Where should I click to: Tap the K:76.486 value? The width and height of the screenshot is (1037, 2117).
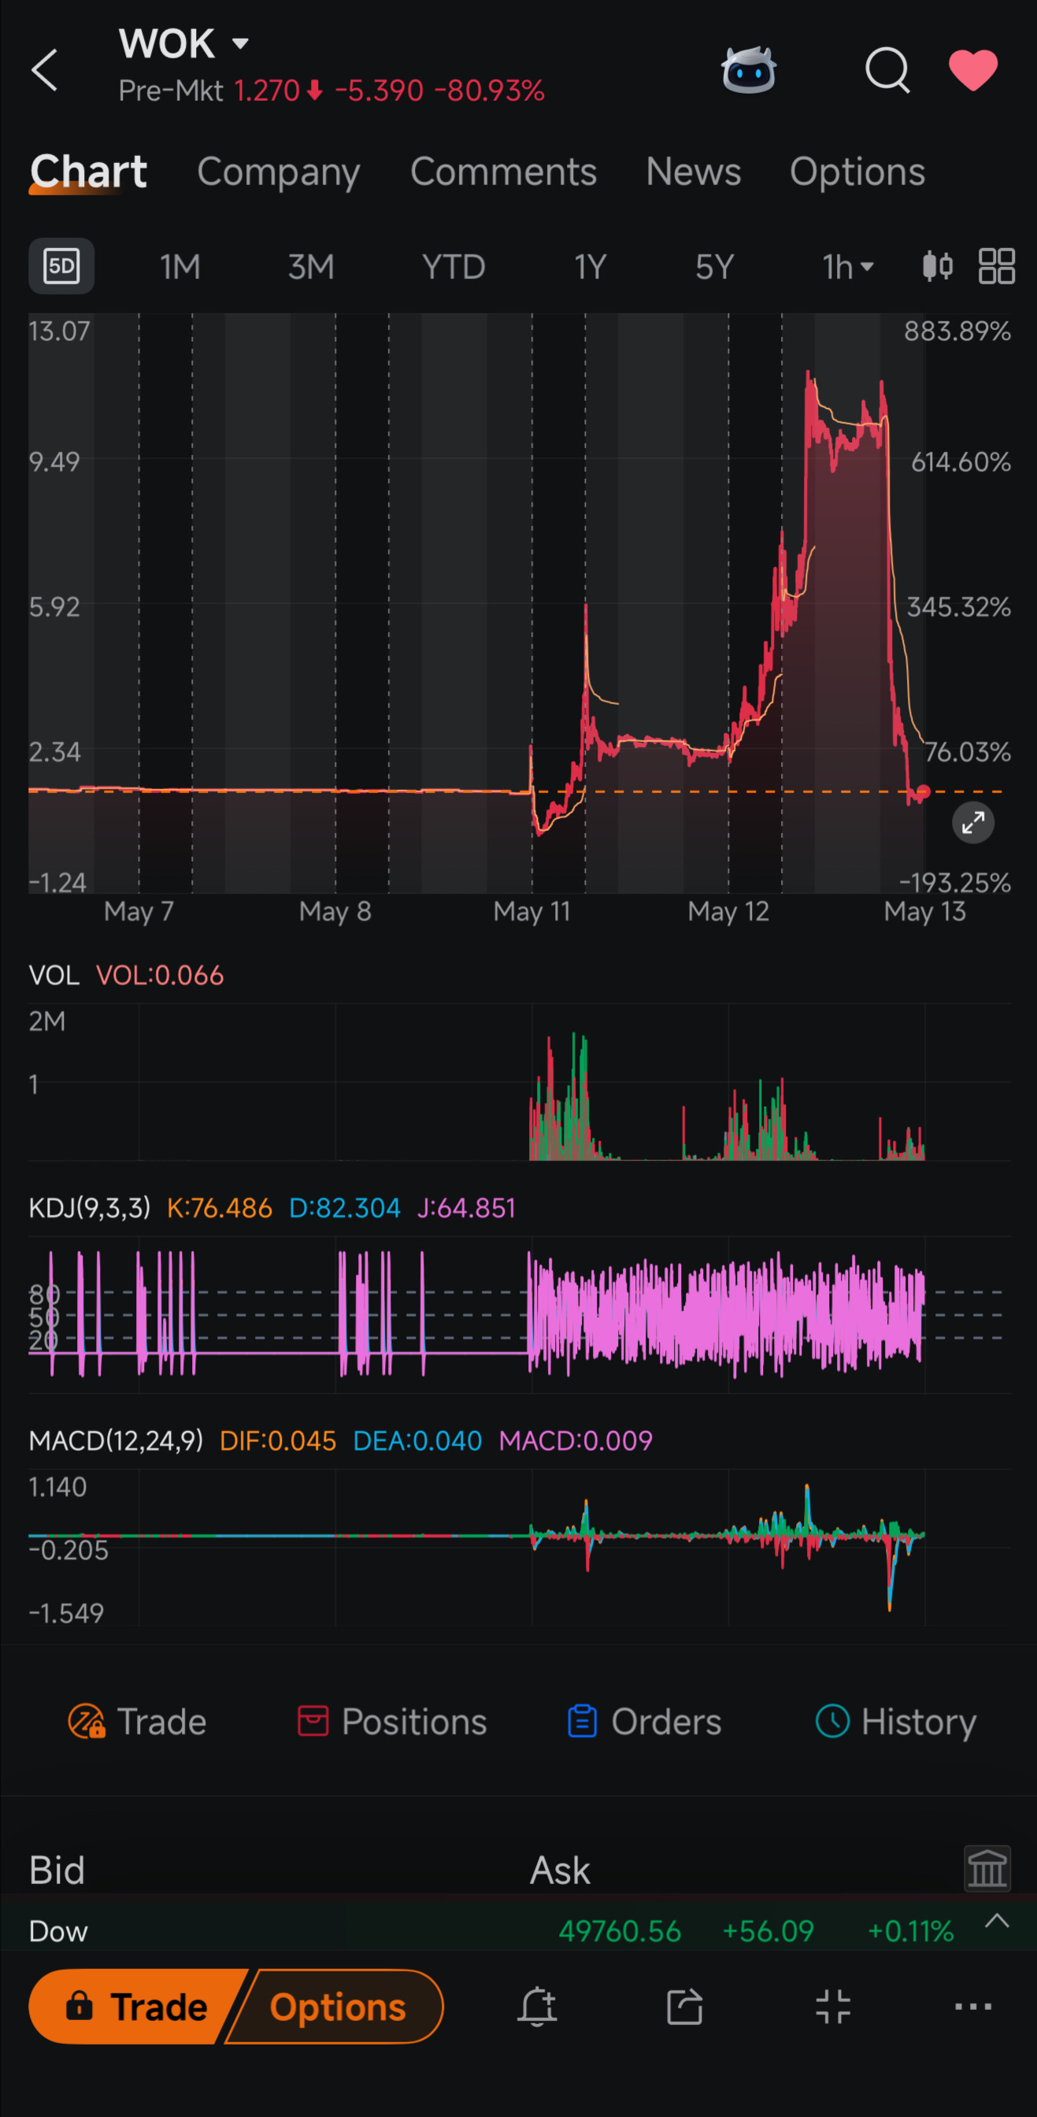pos(219,1207)
